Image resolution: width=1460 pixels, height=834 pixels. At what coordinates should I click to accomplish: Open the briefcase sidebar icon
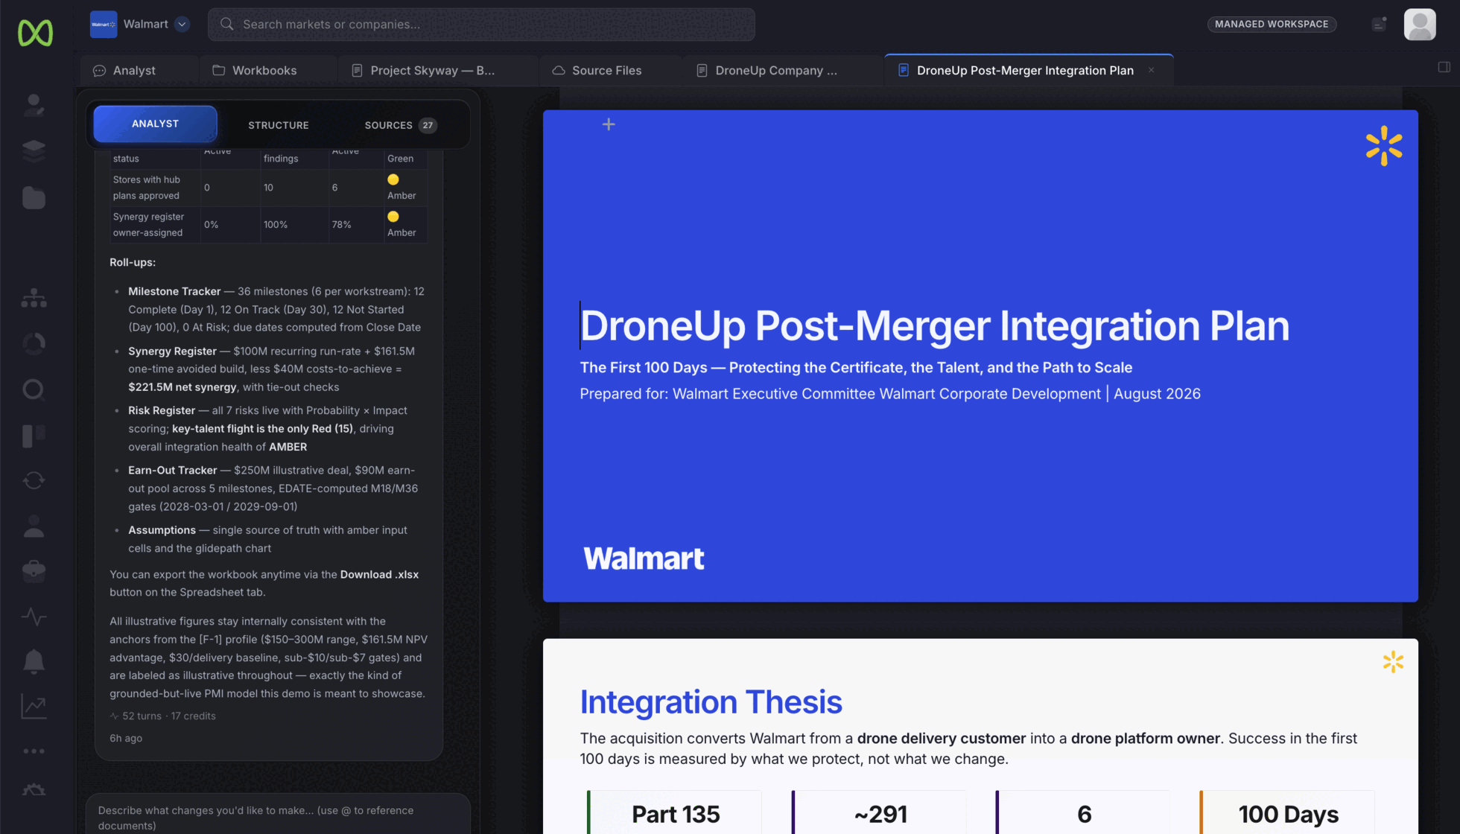(34, 571)
